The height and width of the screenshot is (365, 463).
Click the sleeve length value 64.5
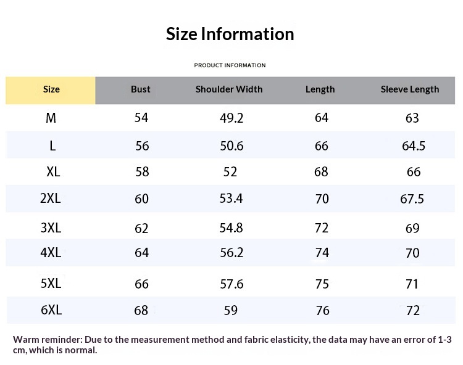point(413,146)
